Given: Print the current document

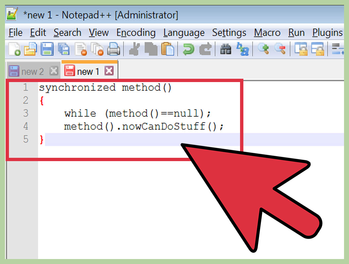Looking at the screenshot, I should [x=114, y=49].
